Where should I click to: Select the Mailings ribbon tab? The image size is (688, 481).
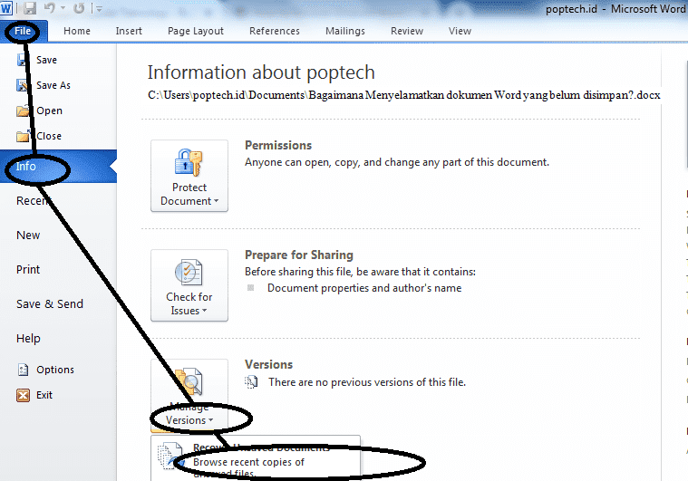(x=344, y=31)
